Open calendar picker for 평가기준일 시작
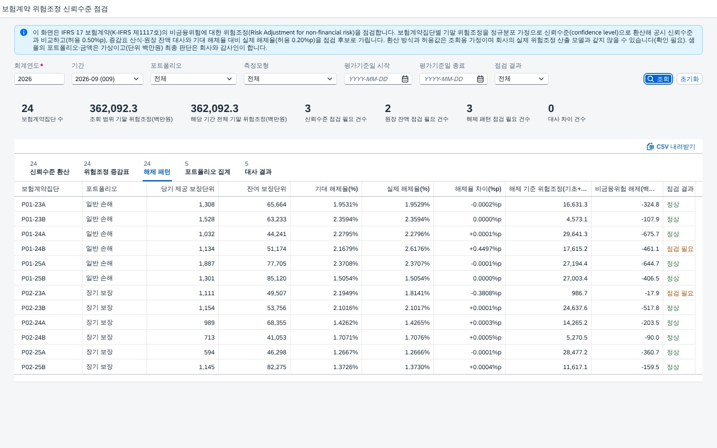This screenshot has width=717, height=448. coord(405,79)
